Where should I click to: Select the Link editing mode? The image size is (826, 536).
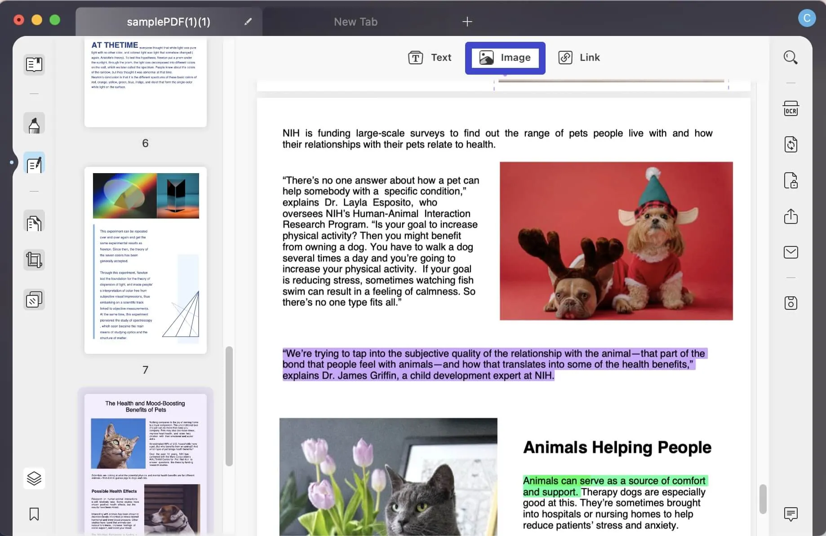579,58
